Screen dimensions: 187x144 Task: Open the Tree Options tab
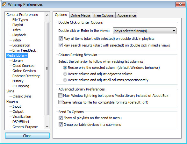pos(104,15)
